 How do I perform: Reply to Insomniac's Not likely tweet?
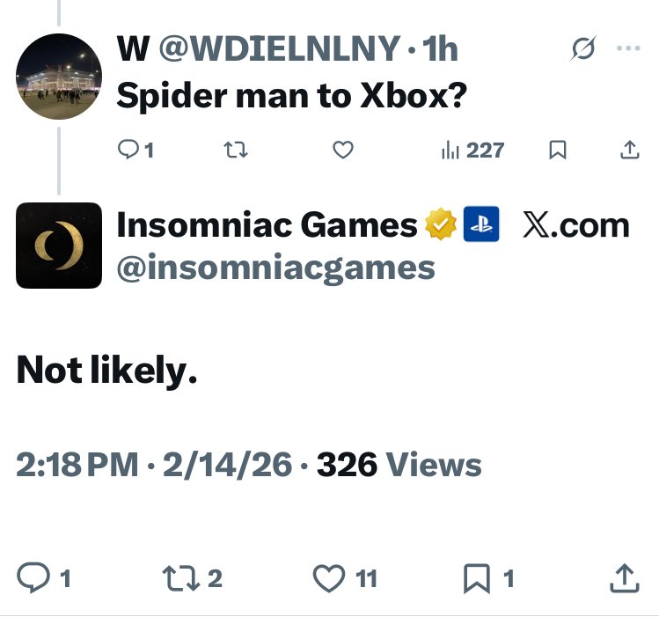tap(33, 577)
